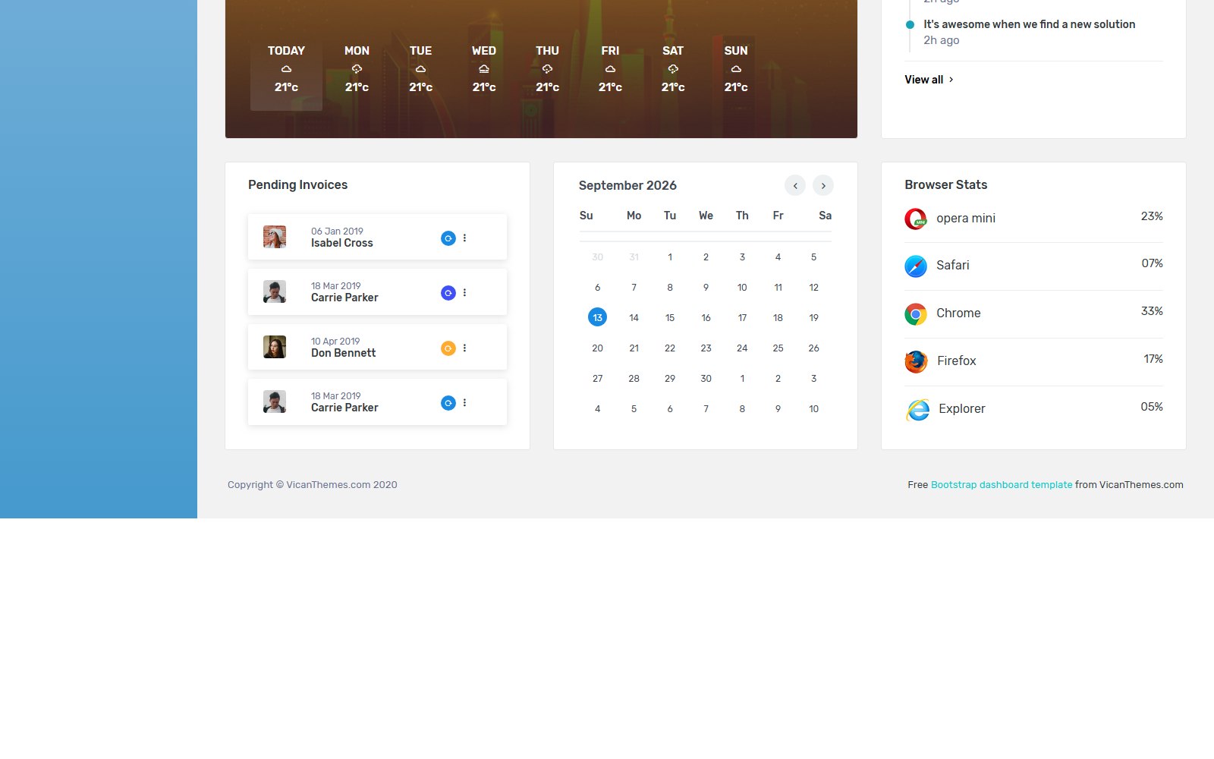Click the weather icon under FRI
The image size is (1214, 759).
[x=610, y=69]
